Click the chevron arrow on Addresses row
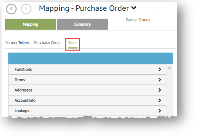Viewport: 198px width, 139px height. (x=160, y=90)
